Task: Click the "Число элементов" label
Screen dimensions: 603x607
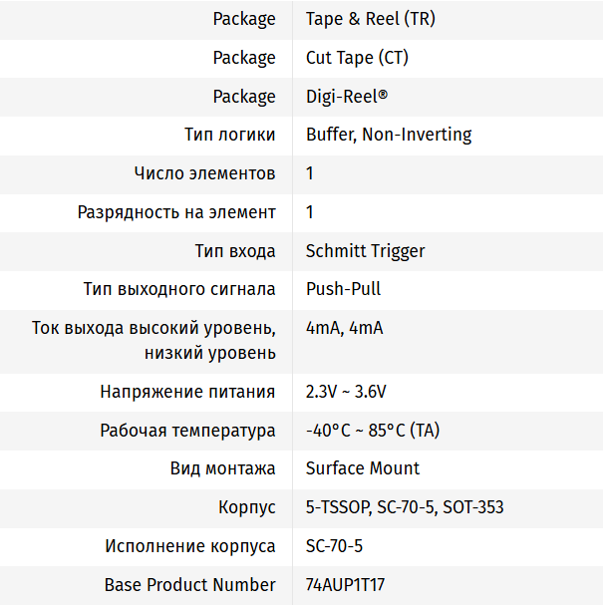Action: click(204, 173)
